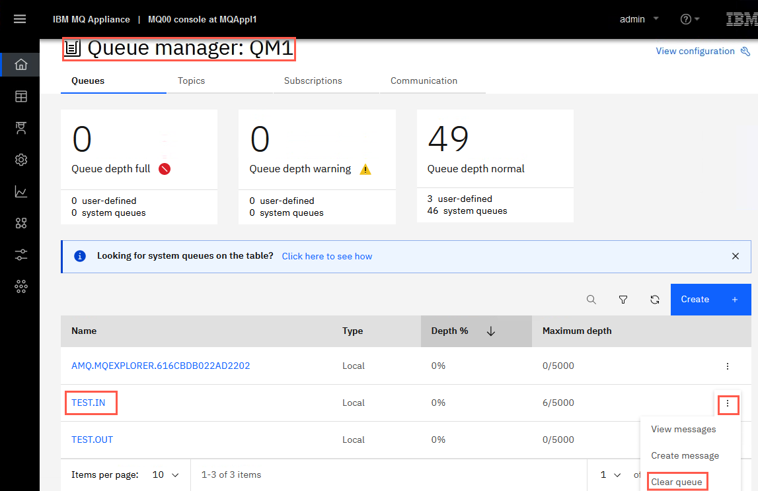Open the hamburger navigation menu
Viewport: 758px width, 491px height.
20,19
